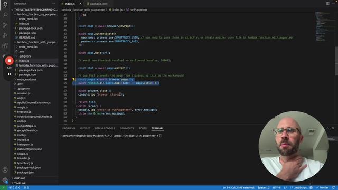
Task: Open apolloChromeExtension.js file
Action: tap(34, 102)
